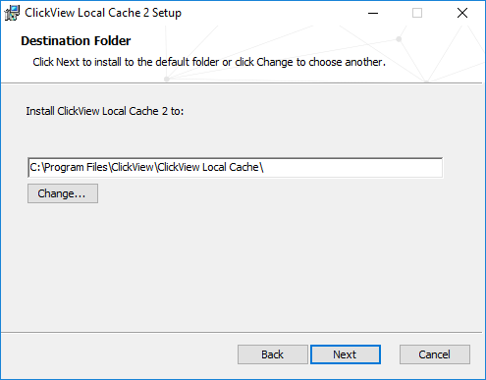This screenshot has width=486, height=380.
Task: Focus the destination folder path field
Action: pos(236,167)
